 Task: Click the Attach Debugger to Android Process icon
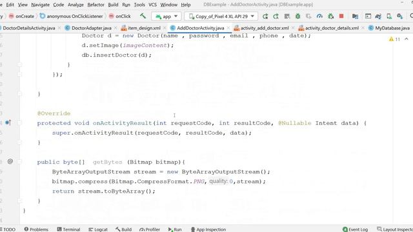[x=330, y=16]
